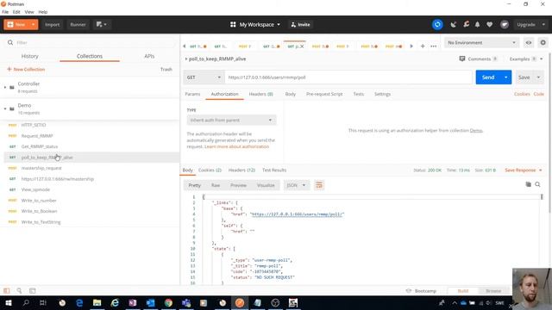The image size is (552, 310).
Task: Open the Tests request tab
Action: [x=359, y=94]
